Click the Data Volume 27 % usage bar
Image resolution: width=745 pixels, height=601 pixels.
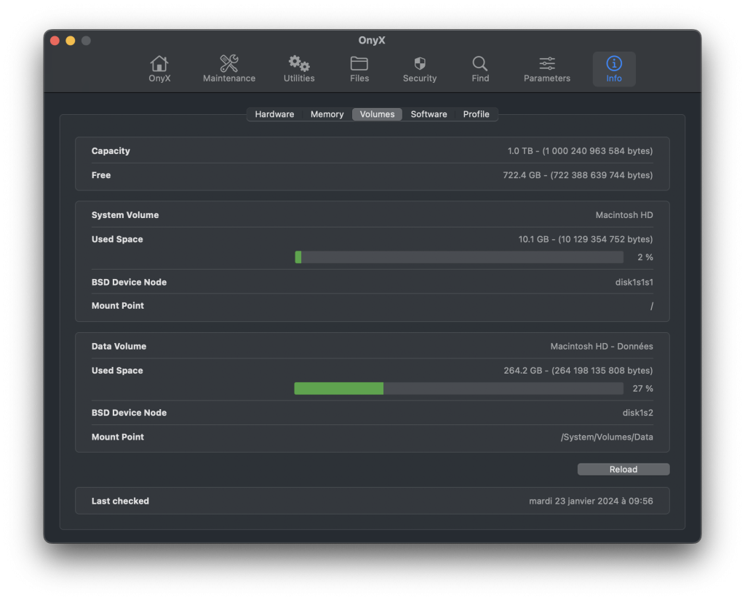[459, 388]
